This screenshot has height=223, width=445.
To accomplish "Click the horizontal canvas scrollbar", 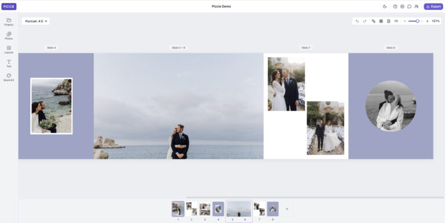I will 315,197.
